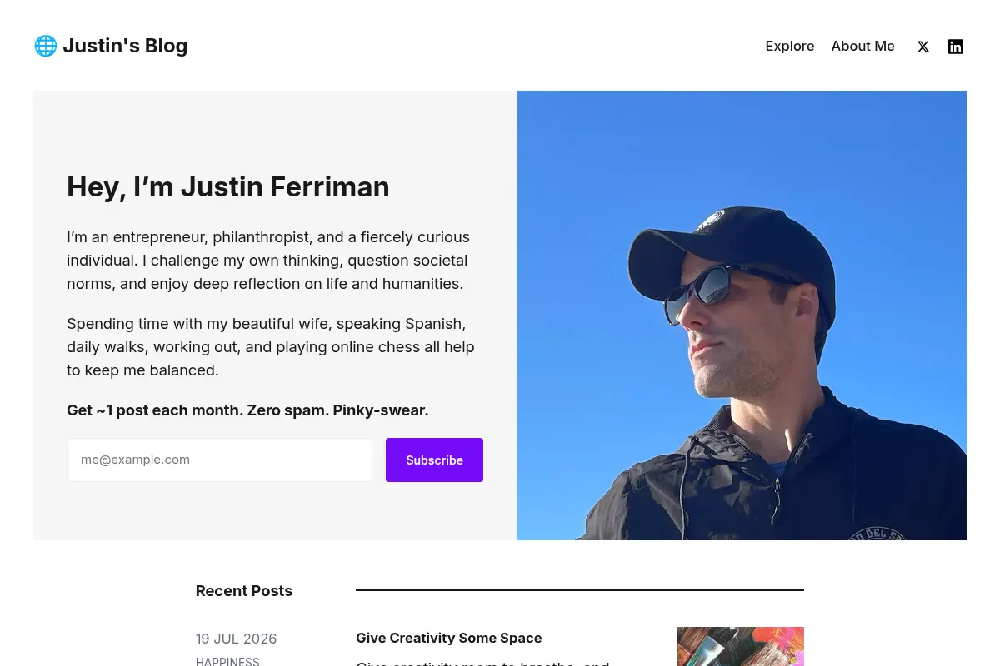This screenshot has width=1000, height=666.
Task: Go to Justin's Blog home title
Action: click(x=125, y=46)
